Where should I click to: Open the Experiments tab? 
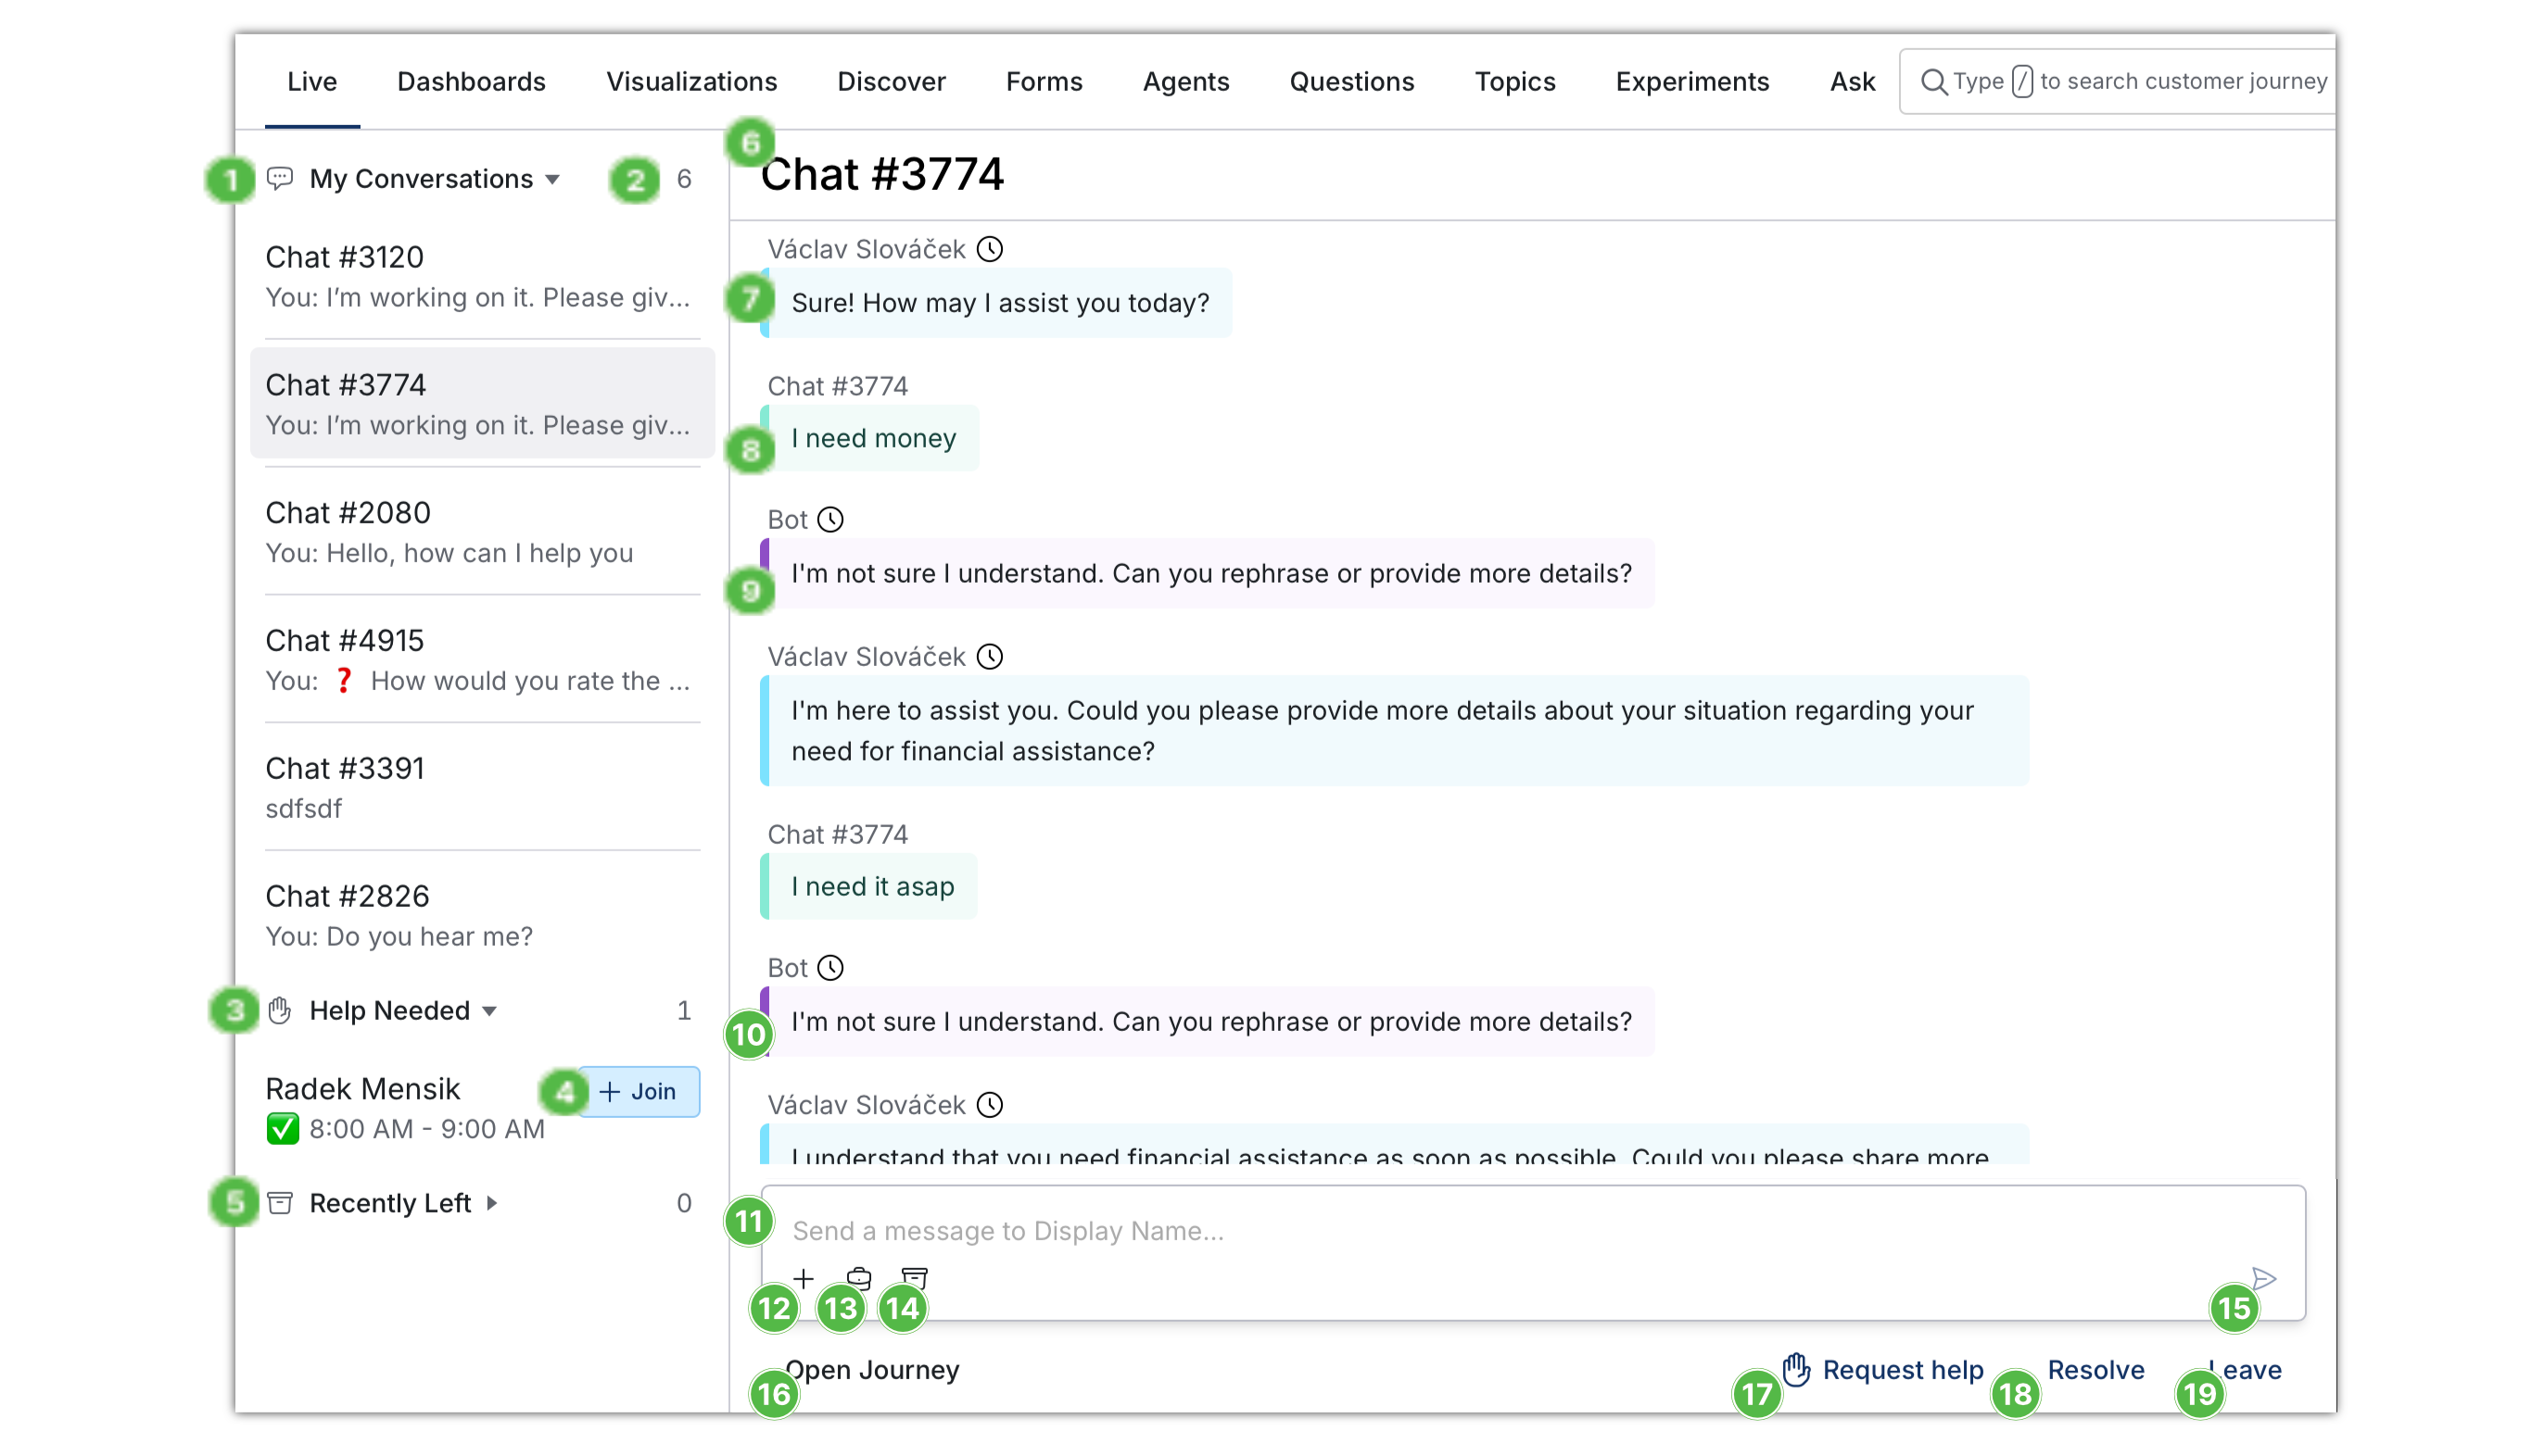1691,82
